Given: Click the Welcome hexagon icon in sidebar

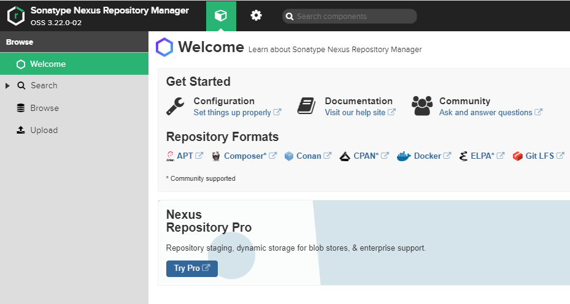Looking at the screenshot, I should [21, 64].
